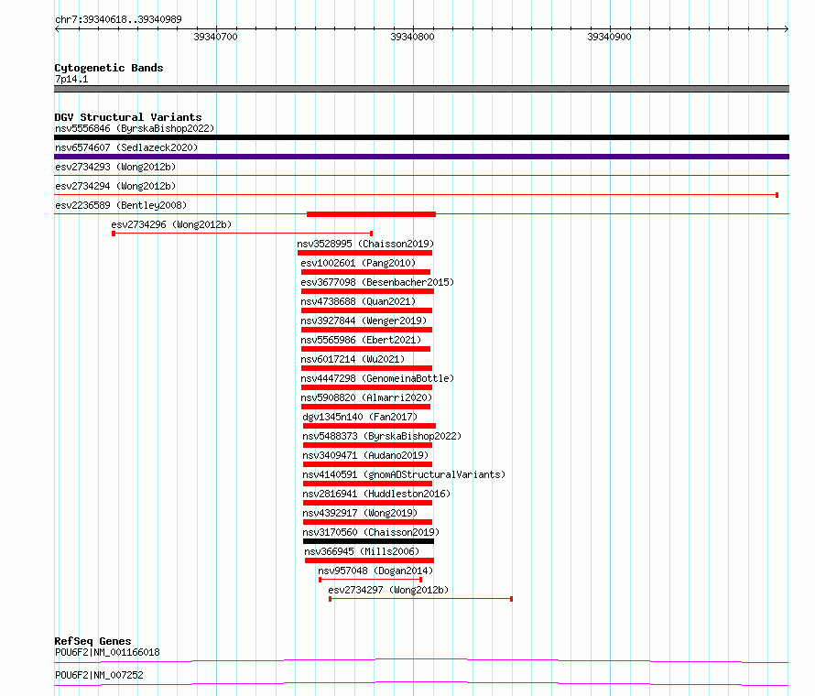Click the esv2734296 thin red span

[x=243, y=234]
